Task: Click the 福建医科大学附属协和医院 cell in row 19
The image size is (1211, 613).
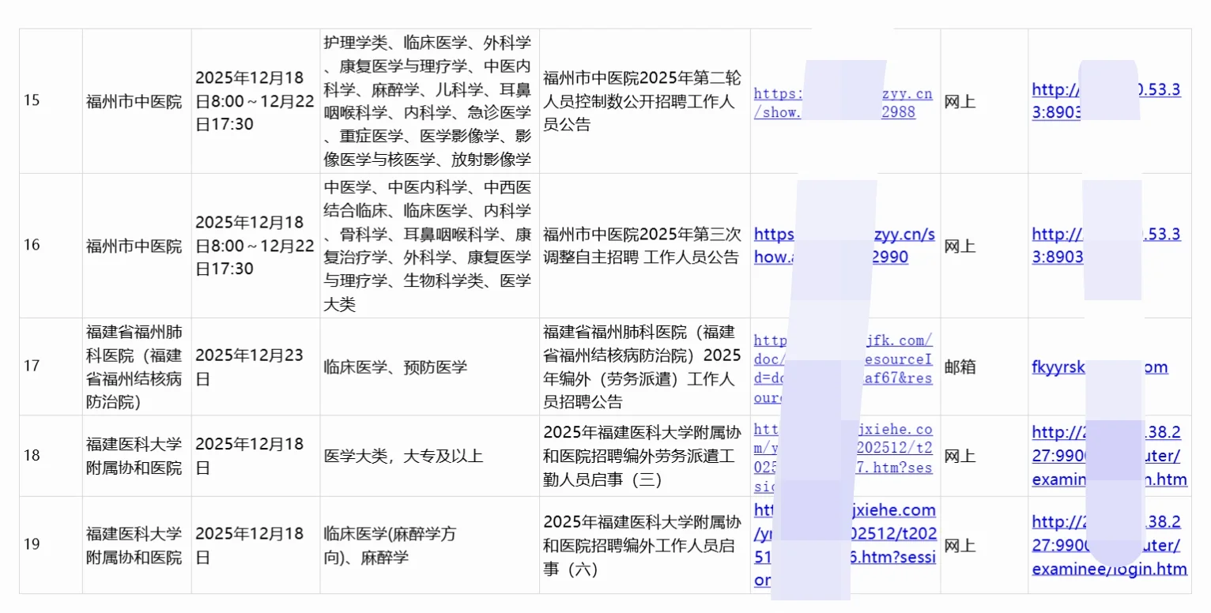Action: (136, 545)
